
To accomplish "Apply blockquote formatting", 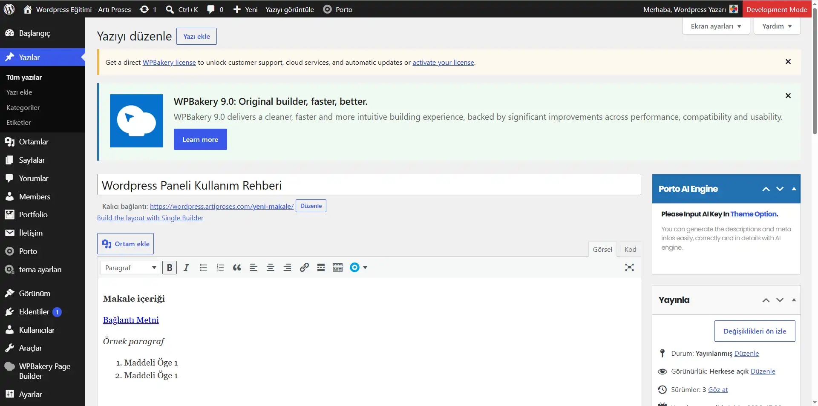I will pos(237,268).
